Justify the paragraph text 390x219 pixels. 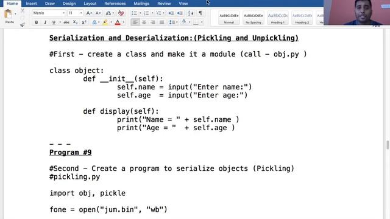click(x=161, y=23)
